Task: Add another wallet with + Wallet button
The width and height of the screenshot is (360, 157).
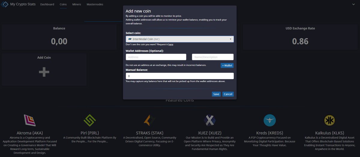Action: [x=227, y=65]
